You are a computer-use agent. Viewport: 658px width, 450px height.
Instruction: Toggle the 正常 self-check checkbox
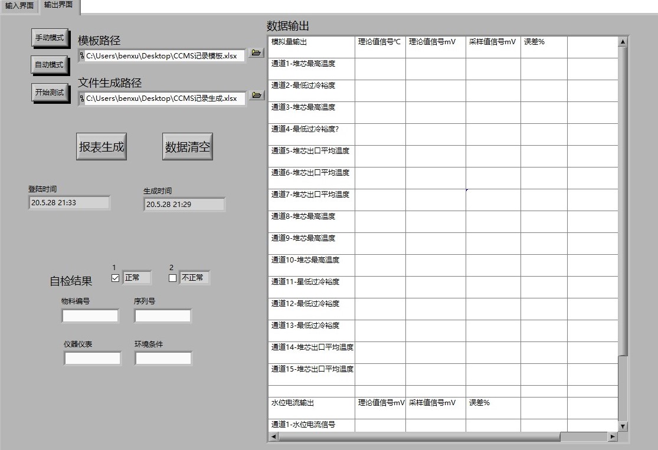(115, 278)
